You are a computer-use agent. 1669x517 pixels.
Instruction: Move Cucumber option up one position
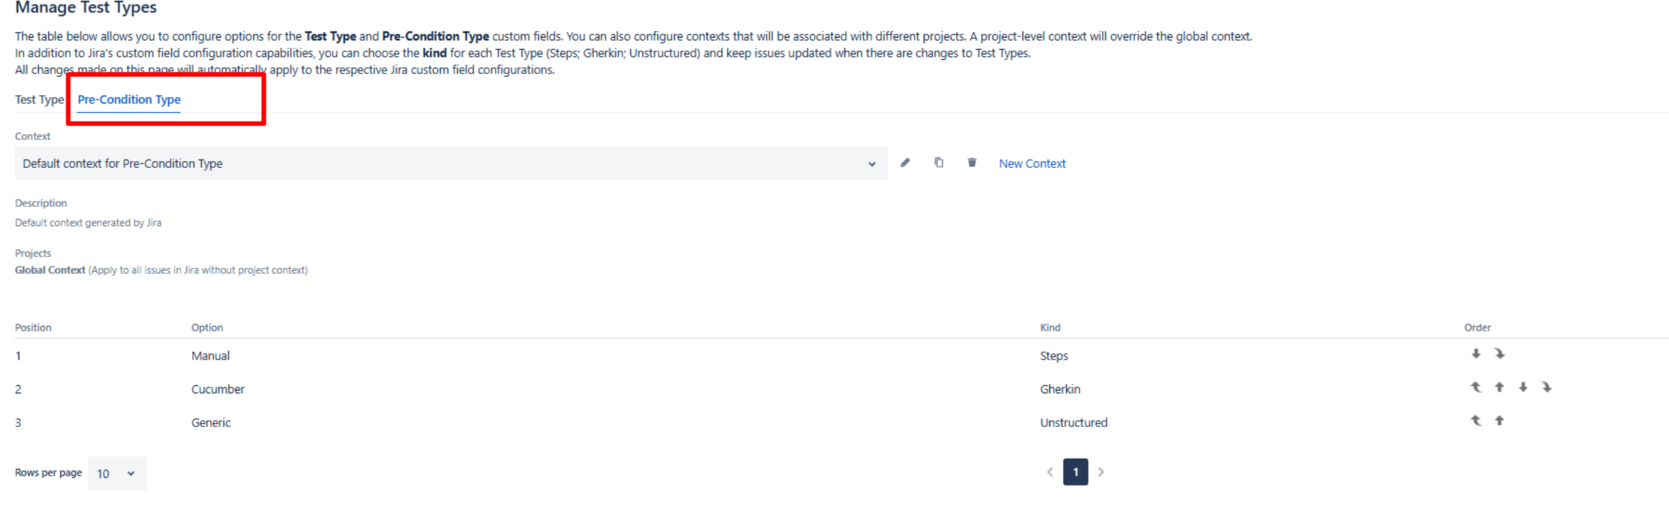coord(1499,387)
